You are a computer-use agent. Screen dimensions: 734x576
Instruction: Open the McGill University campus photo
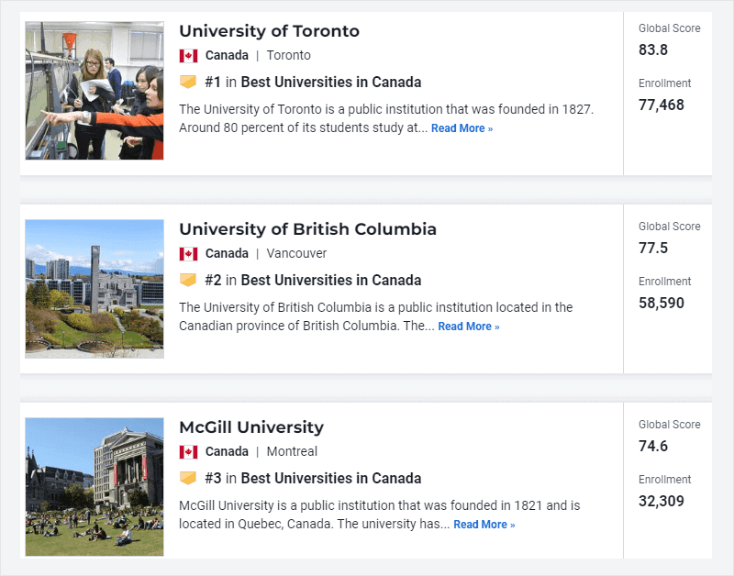[x=95, y=487]
